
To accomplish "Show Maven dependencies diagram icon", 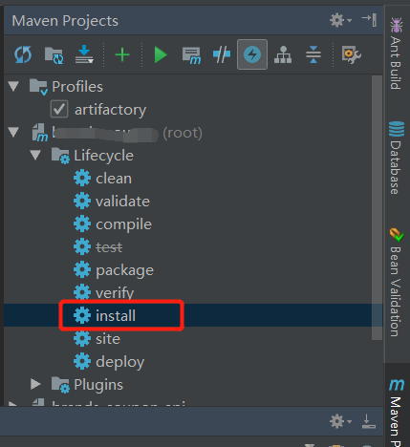I will click(283, 54).
